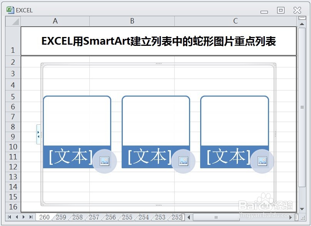Select column A header
The image size is (311, 226).
[x=55, y=21]
